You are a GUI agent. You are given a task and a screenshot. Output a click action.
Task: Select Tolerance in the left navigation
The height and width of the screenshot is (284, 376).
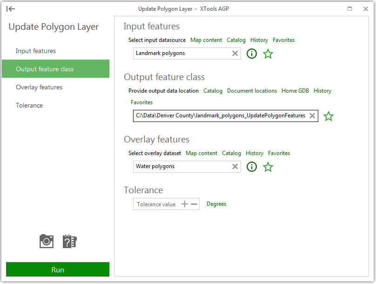tap(29, 105)
